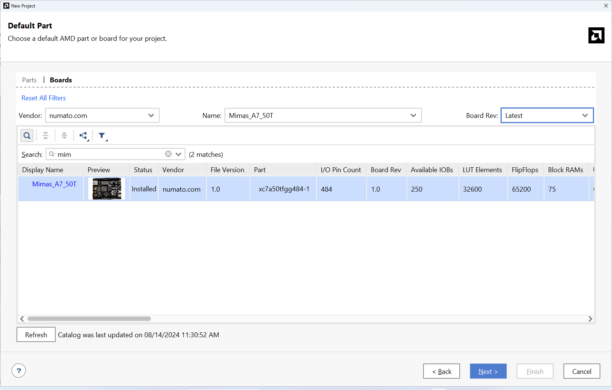Expand the search history dropdown arrow
Image resolution: width=612 pixels, height=390 pixels.
pos(178,154)
